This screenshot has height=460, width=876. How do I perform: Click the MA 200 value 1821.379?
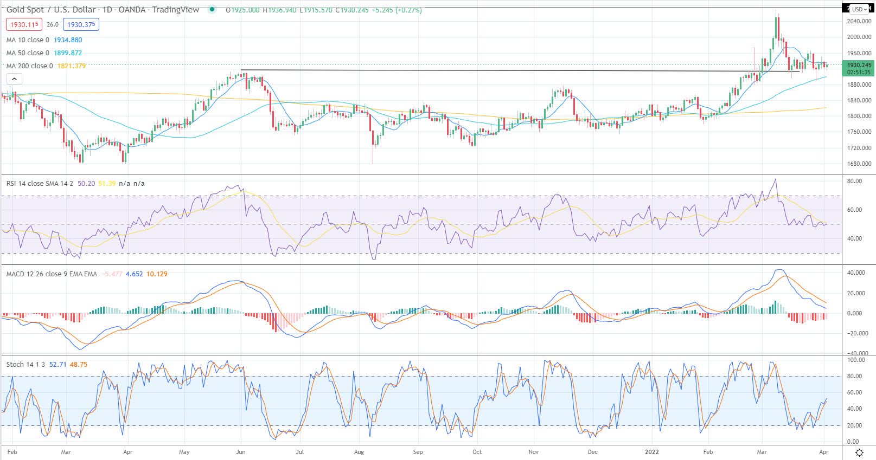point(72,66)
